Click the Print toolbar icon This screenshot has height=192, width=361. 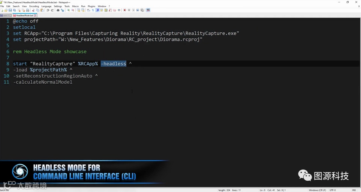[28, 10]
